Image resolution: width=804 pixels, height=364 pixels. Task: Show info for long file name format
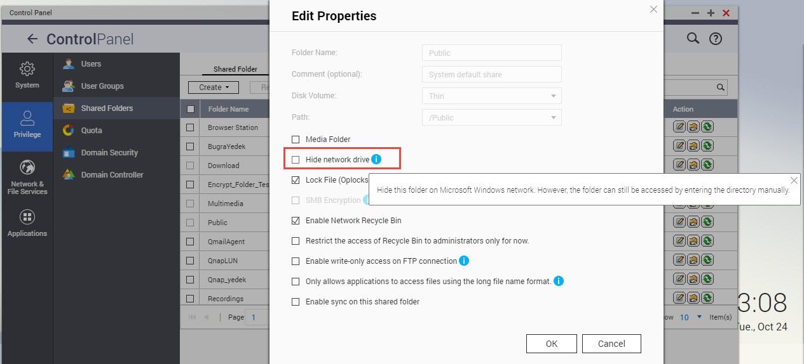click(x=559, y=280)
